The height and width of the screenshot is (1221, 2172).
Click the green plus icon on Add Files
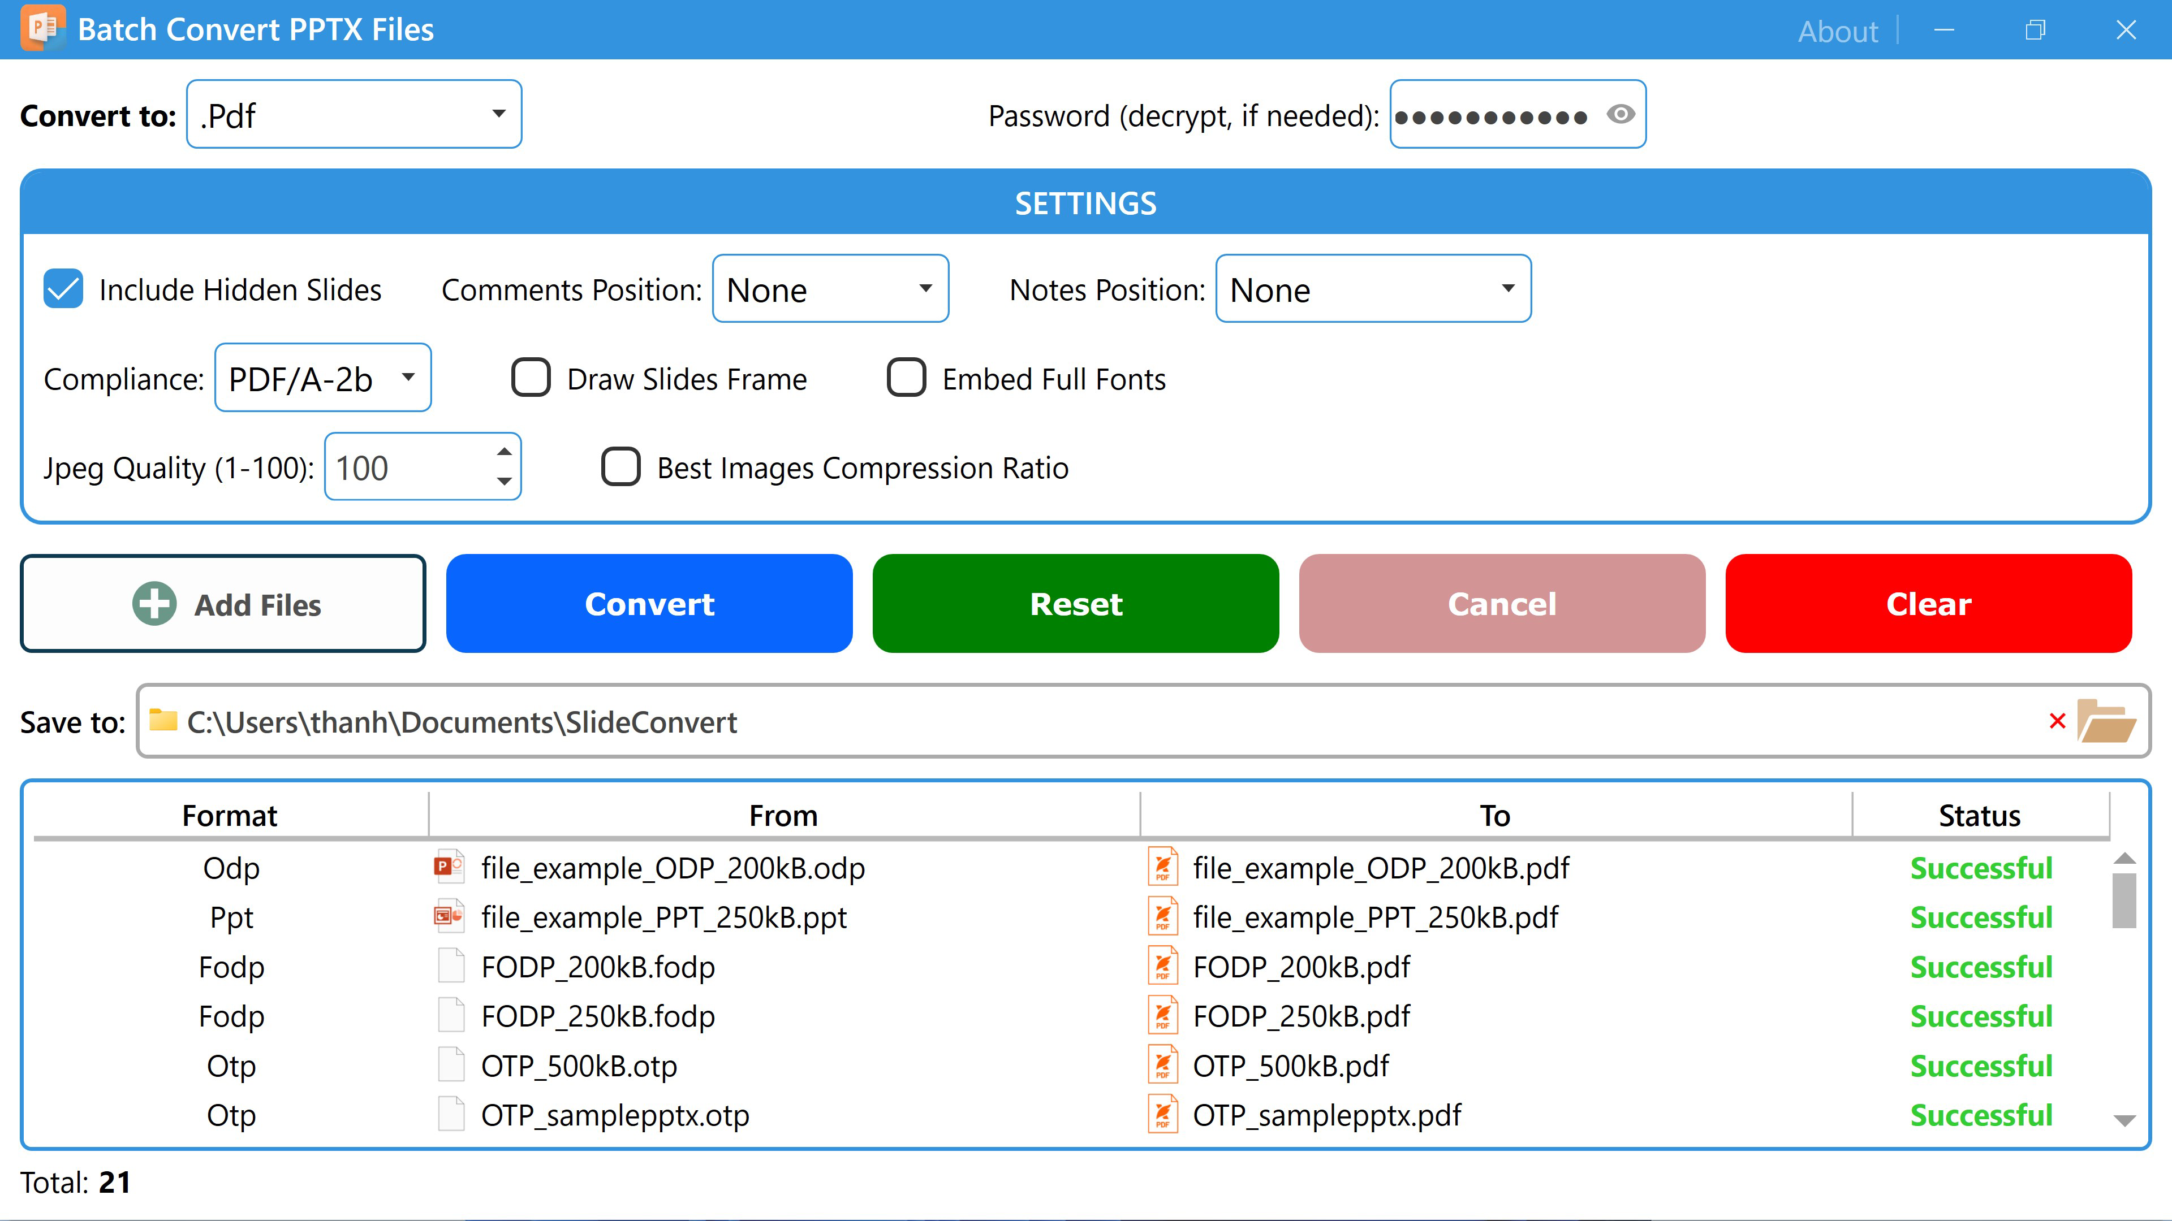coord(154,603)
